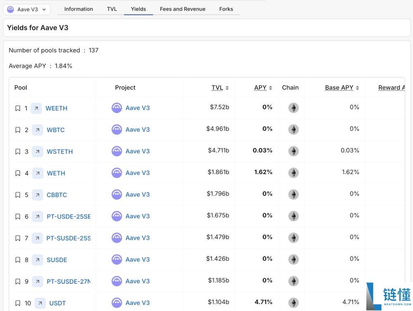Open the WBTC pool link
The width and height of the screenshot is (413, 311).
click(56, 130)
